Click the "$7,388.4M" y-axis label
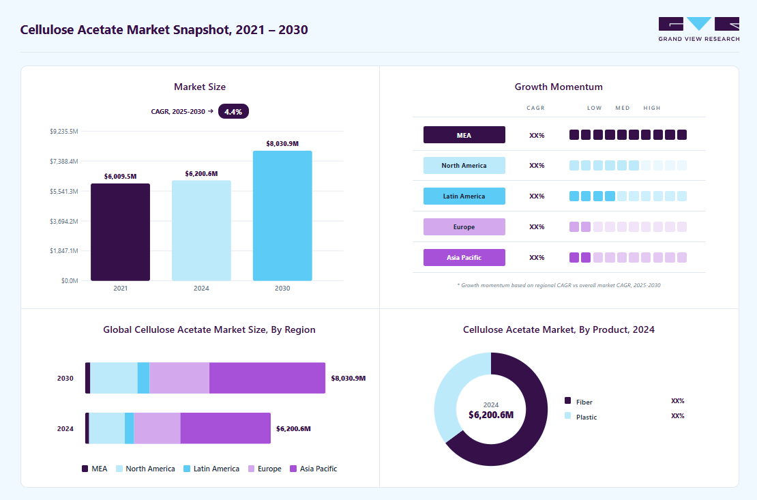This screenshot has height=500, width=757. [63, 162]
